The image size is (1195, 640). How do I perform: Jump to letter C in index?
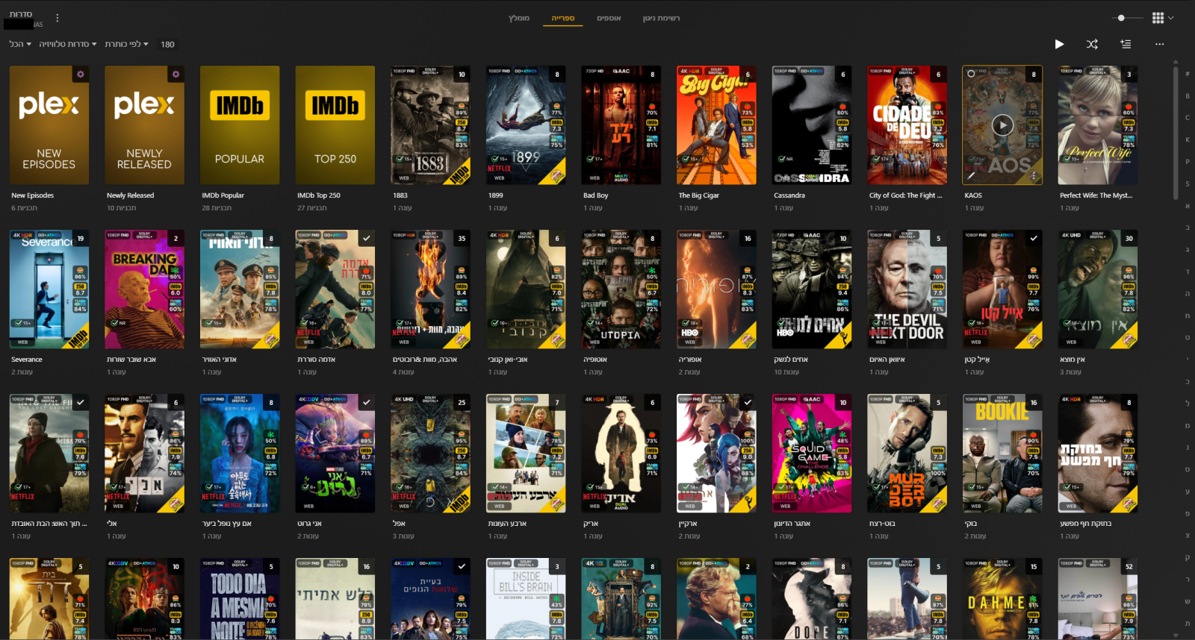click(1188, 117)
